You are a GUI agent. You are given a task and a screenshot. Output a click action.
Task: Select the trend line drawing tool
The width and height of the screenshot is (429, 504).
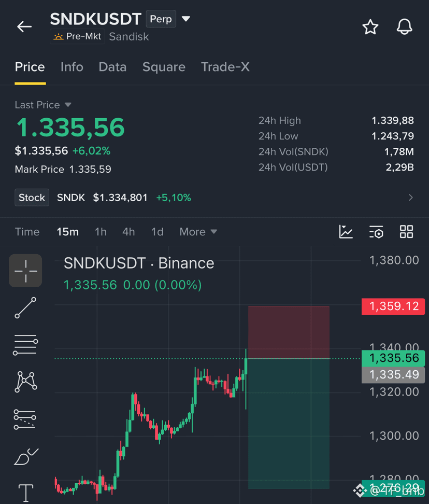click(x=26, y=307)
